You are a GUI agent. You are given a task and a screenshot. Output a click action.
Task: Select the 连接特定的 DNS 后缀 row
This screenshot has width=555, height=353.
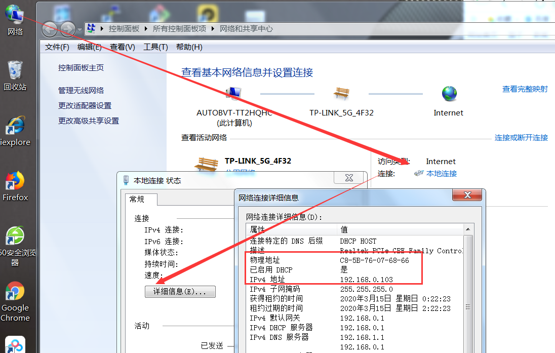click(x=354, y=241)
